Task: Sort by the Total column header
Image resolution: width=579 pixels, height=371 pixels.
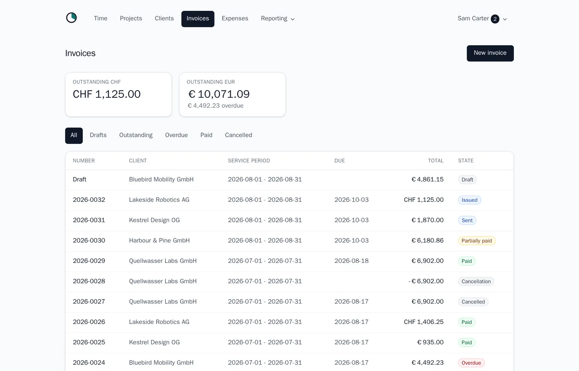Action: click(x=436, y=161)
